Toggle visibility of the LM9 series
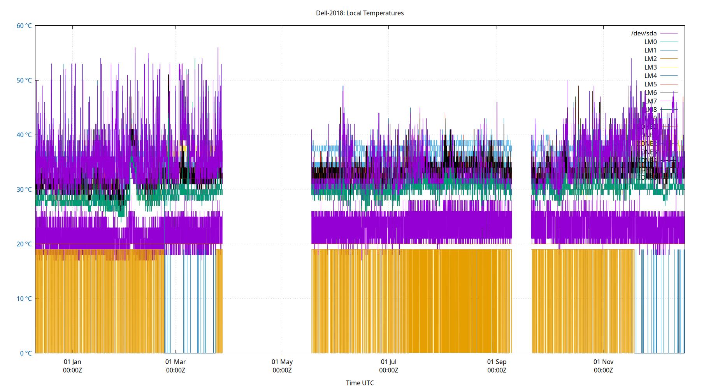Viewport: 720px width, 389px height. 651,117
